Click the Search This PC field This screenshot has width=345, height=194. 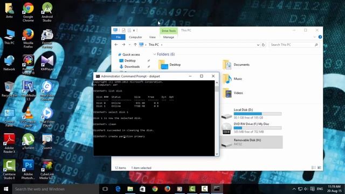(294, 45)
